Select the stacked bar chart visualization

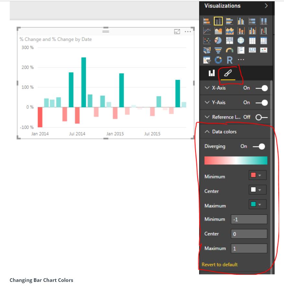pyautogui.click(x=207, y=21)
